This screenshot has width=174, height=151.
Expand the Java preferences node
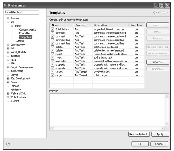coord(8,60)
